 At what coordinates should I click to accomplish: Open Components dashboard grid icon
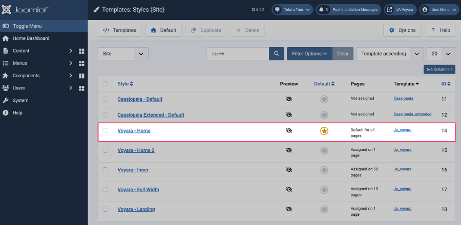tap(82, 76)
